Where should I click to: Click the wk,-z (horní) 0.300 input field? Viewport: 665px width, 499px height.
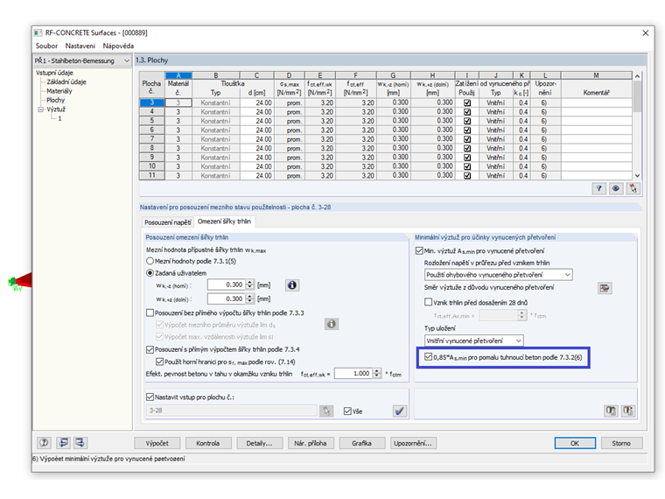tap(227, 285)
